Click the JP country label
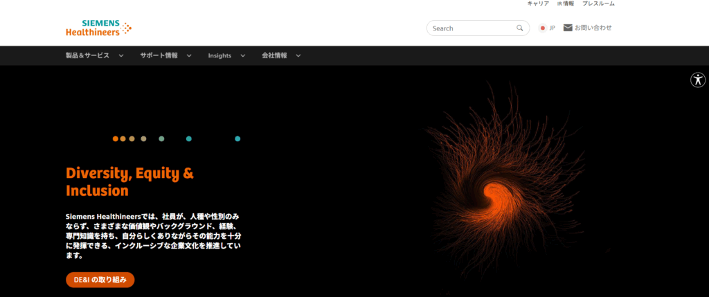Viewport: 709px width, 297px height. 552,28
